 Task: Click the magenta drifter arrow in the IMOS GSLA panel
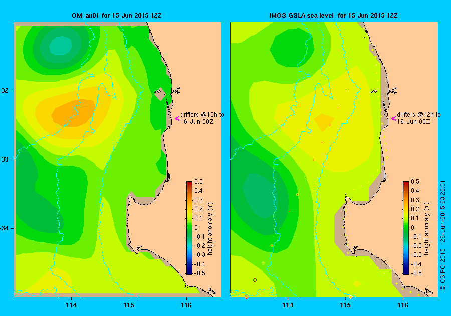[393, 118]
